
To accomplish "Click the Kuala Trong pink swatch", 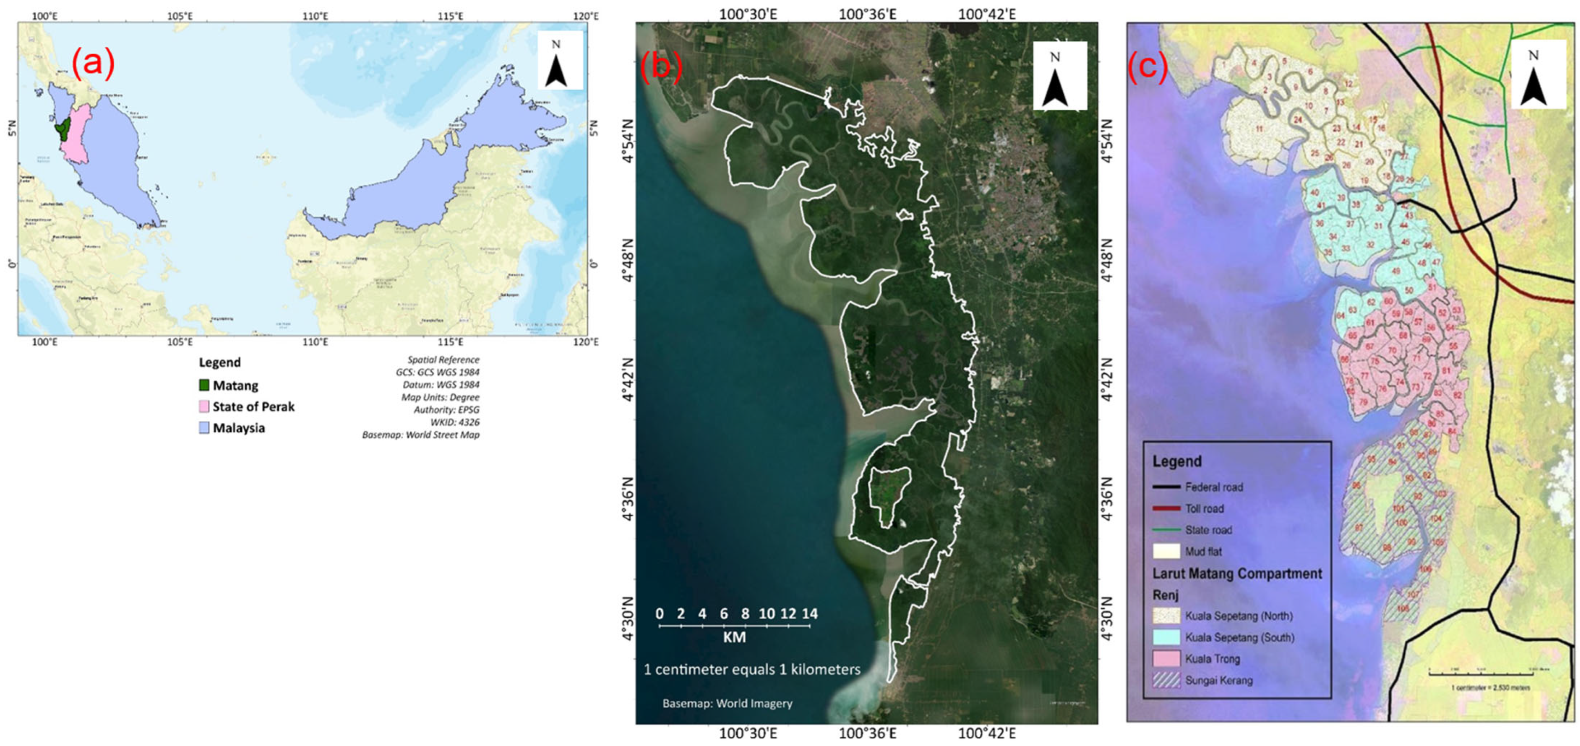I will click(x=1166, y=659).
